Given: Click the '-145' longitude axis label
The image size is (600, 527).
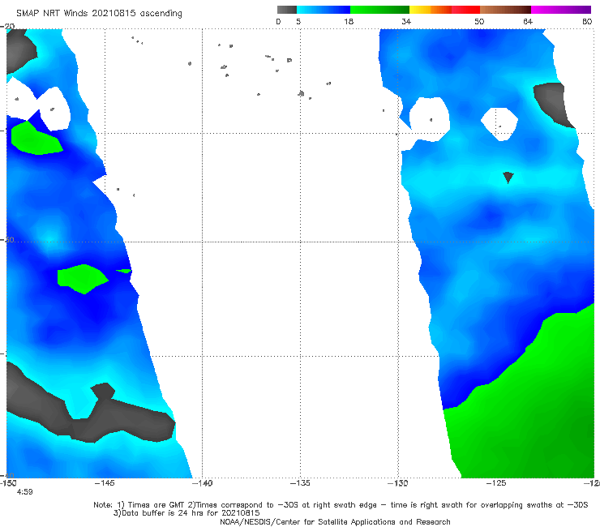Looking at the screenshot, I should pyautogui.click(x=105, y=483).
